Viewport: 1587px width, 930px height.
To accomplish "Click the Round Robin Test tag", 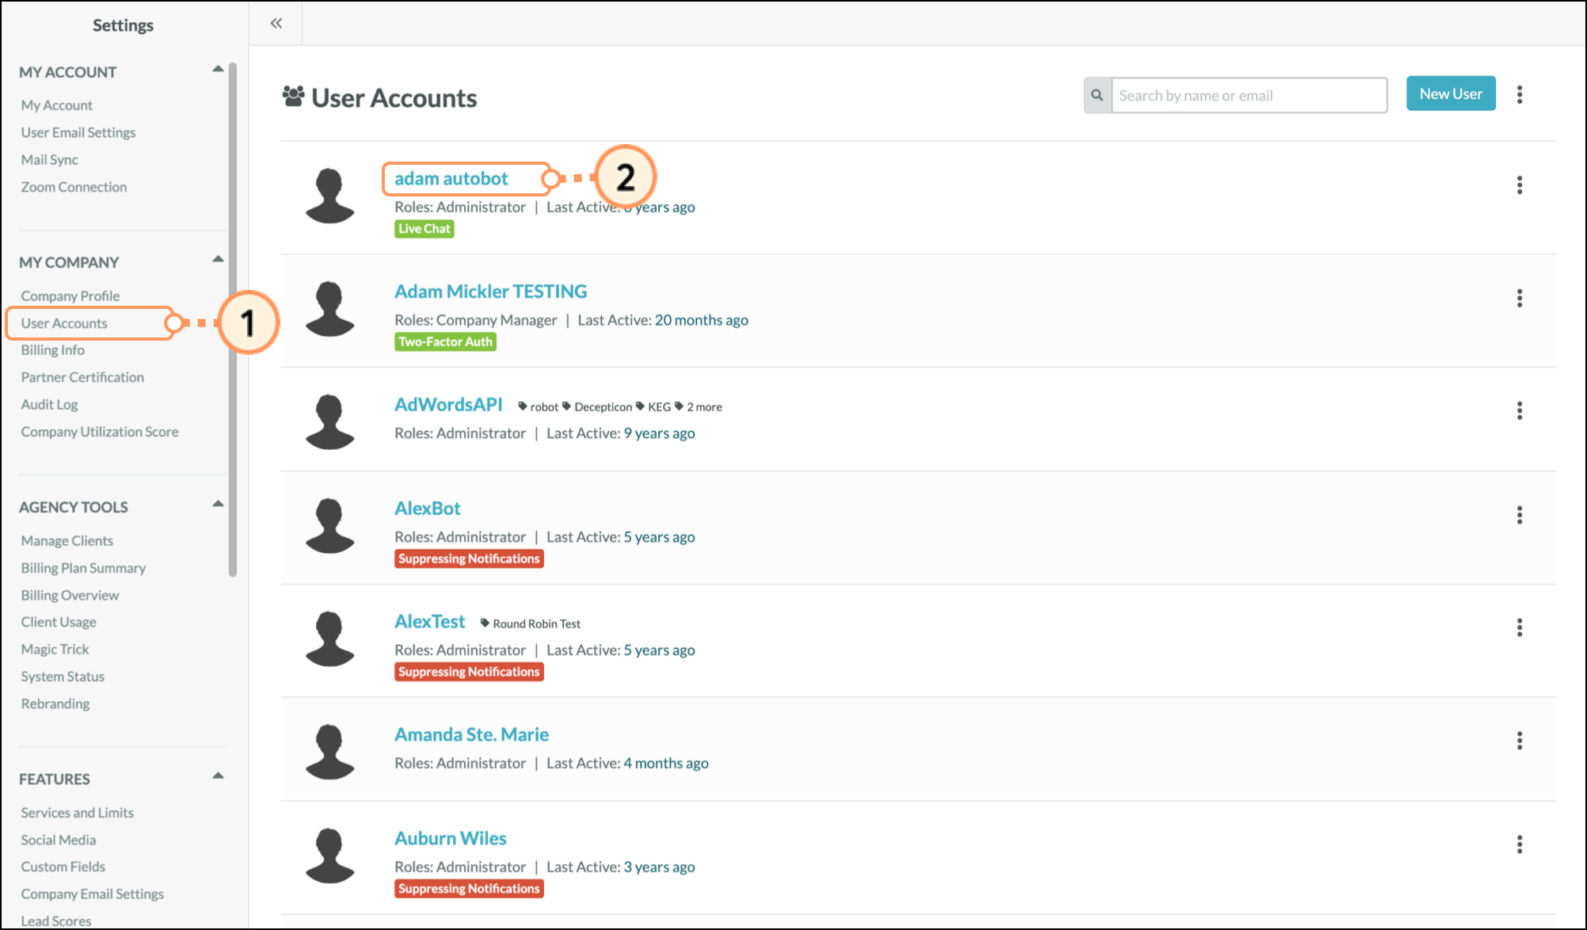I will [x=531, y=623].
